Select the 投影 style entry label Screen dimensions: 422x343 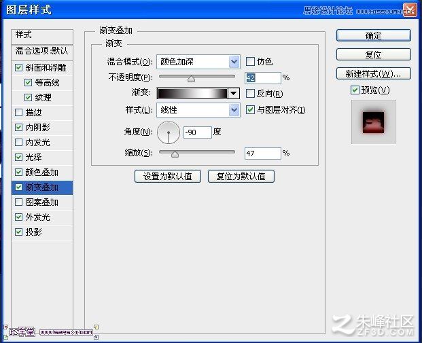click(34, 232)
